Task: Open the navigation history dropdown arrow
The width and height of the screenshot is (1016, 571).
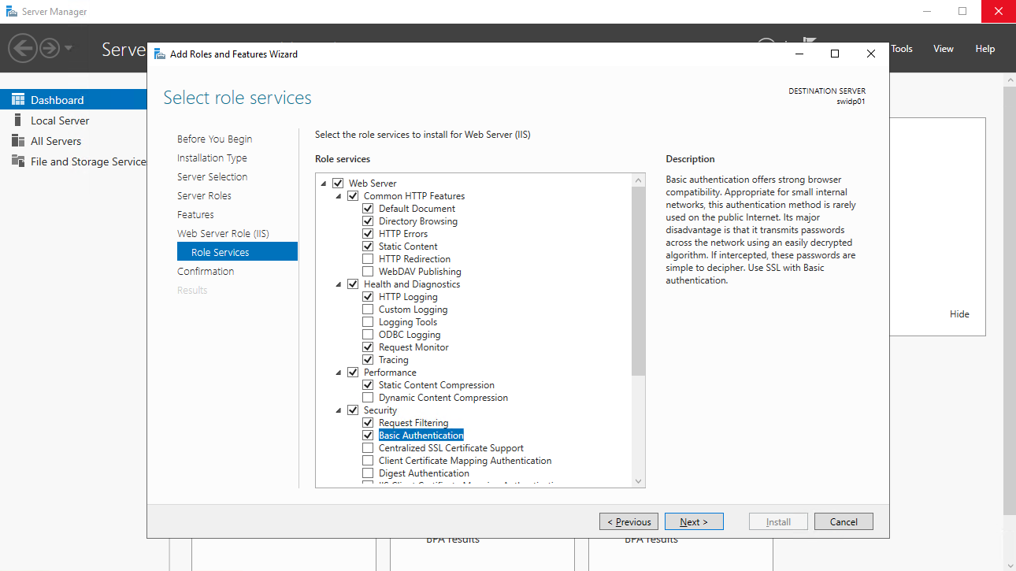Action: (x=69, y=49)
